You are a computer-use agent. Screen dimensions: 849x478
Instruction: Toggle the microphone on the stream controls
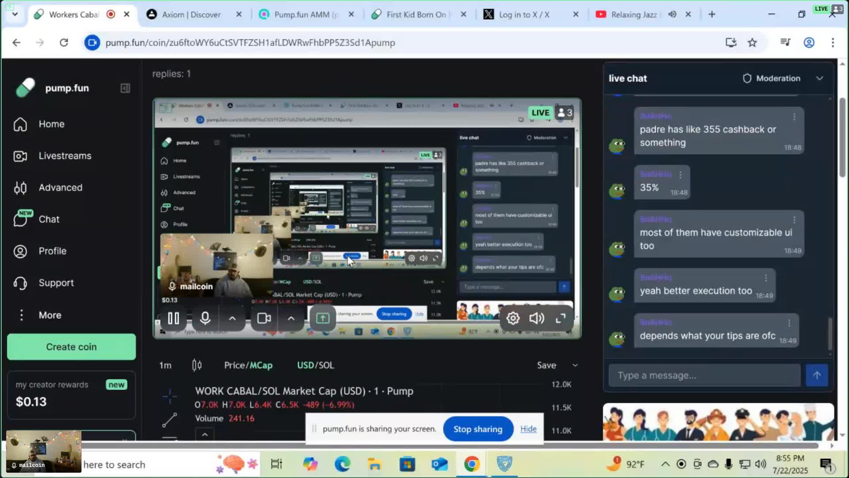[205, 318]
